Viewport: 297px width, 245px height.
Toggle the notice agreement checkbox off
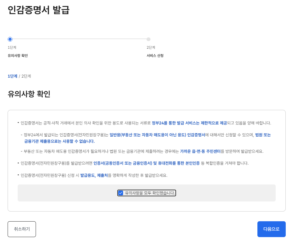(120, 193)
